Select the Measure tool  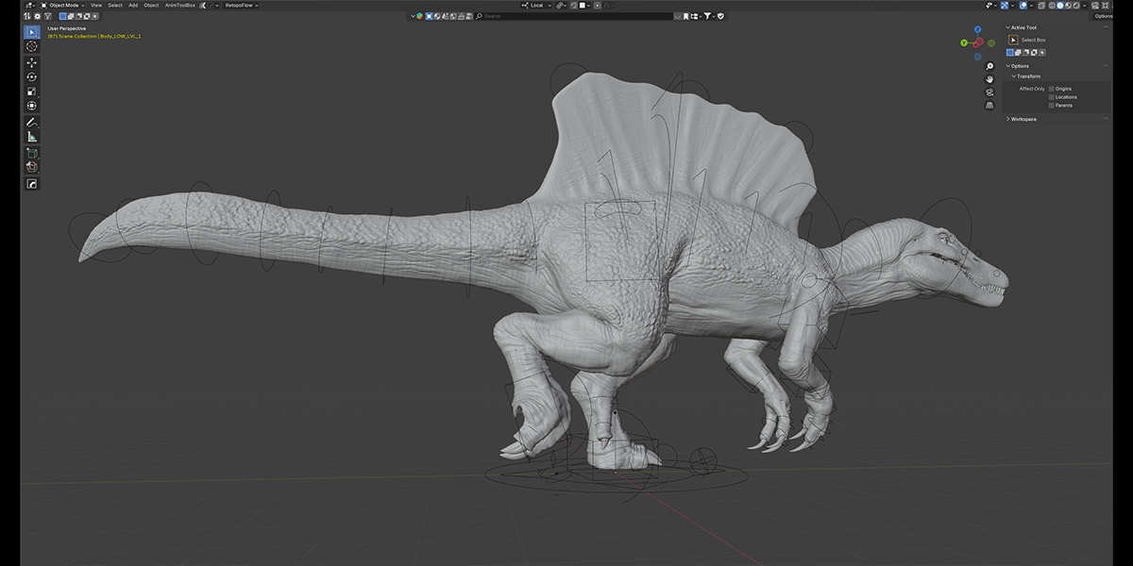[x=32, y=137]
